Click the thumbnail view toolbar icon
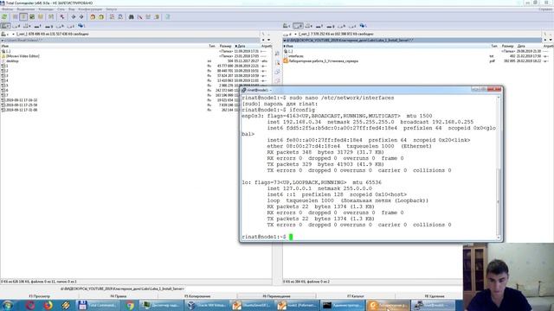Screen dimensions: 554x311 pyautogui.click(x=32, y=16)
